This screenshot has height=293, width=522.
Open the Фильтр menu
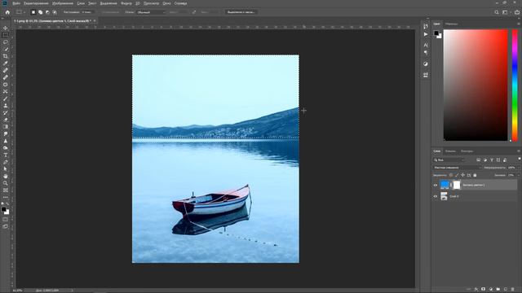click(x=126, y=3)
